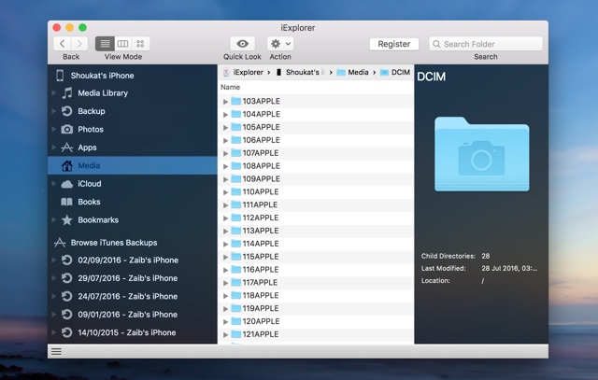The height and width of the screenshot is (380, 598).
Task: Click Media breadcrumb in path bar
Action: (x=353, y=72)
